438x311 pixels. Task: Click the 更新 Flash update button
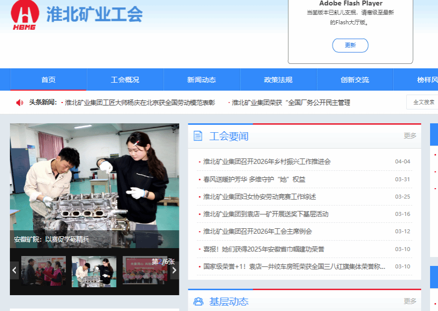(x=350, y=45)
